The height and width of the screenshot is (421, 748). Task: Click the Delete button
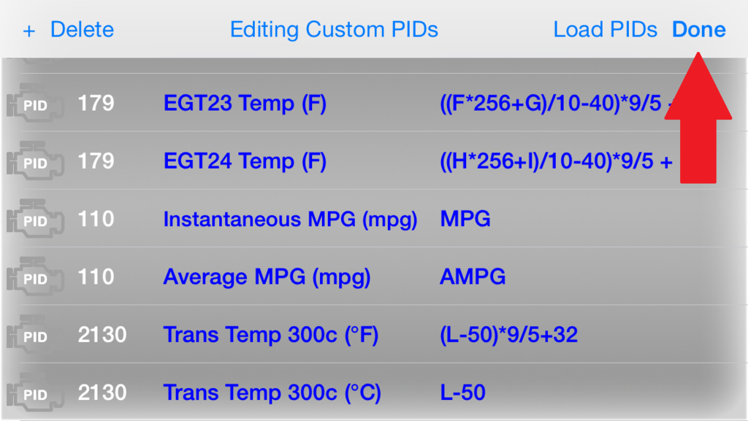click(x=82, y=29)
